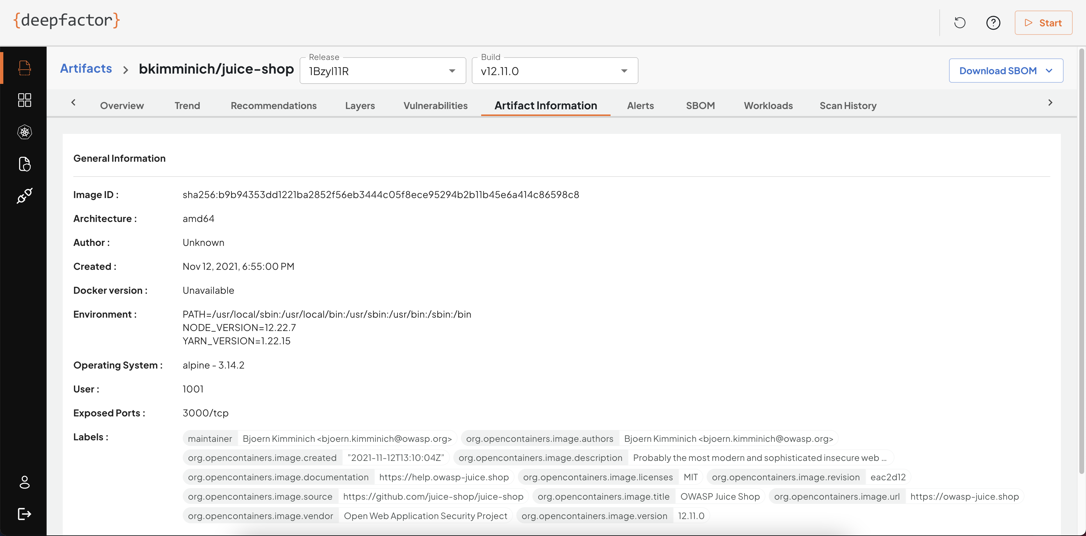
Task: Open the Artifacts sidebar icon
Action: point(25,68)
